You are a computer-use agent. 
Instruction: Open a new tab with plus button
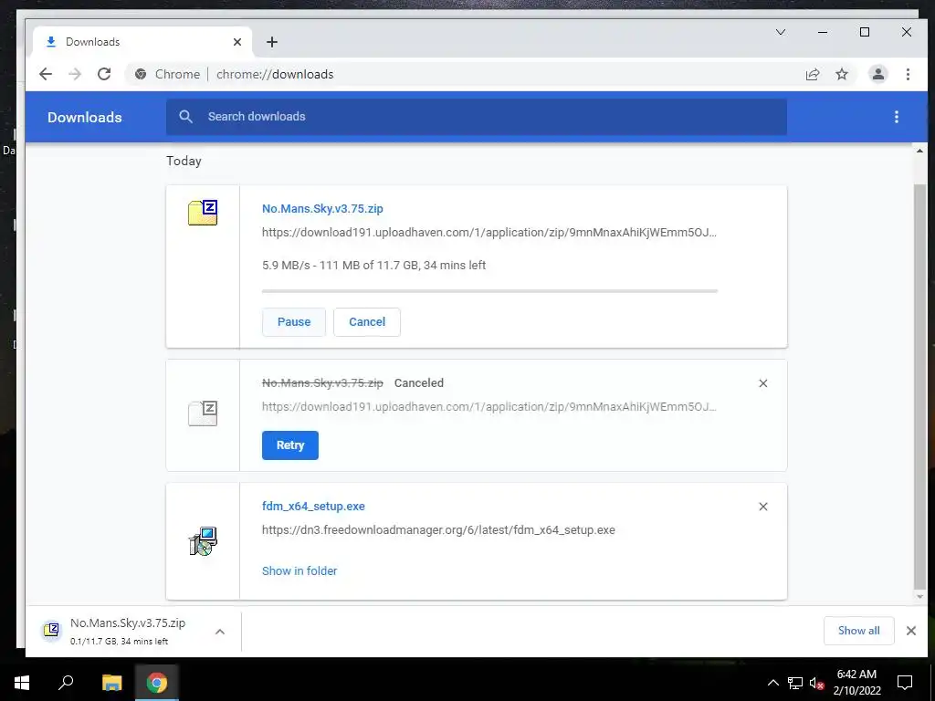pyautogui.click(x=272, y=42)
